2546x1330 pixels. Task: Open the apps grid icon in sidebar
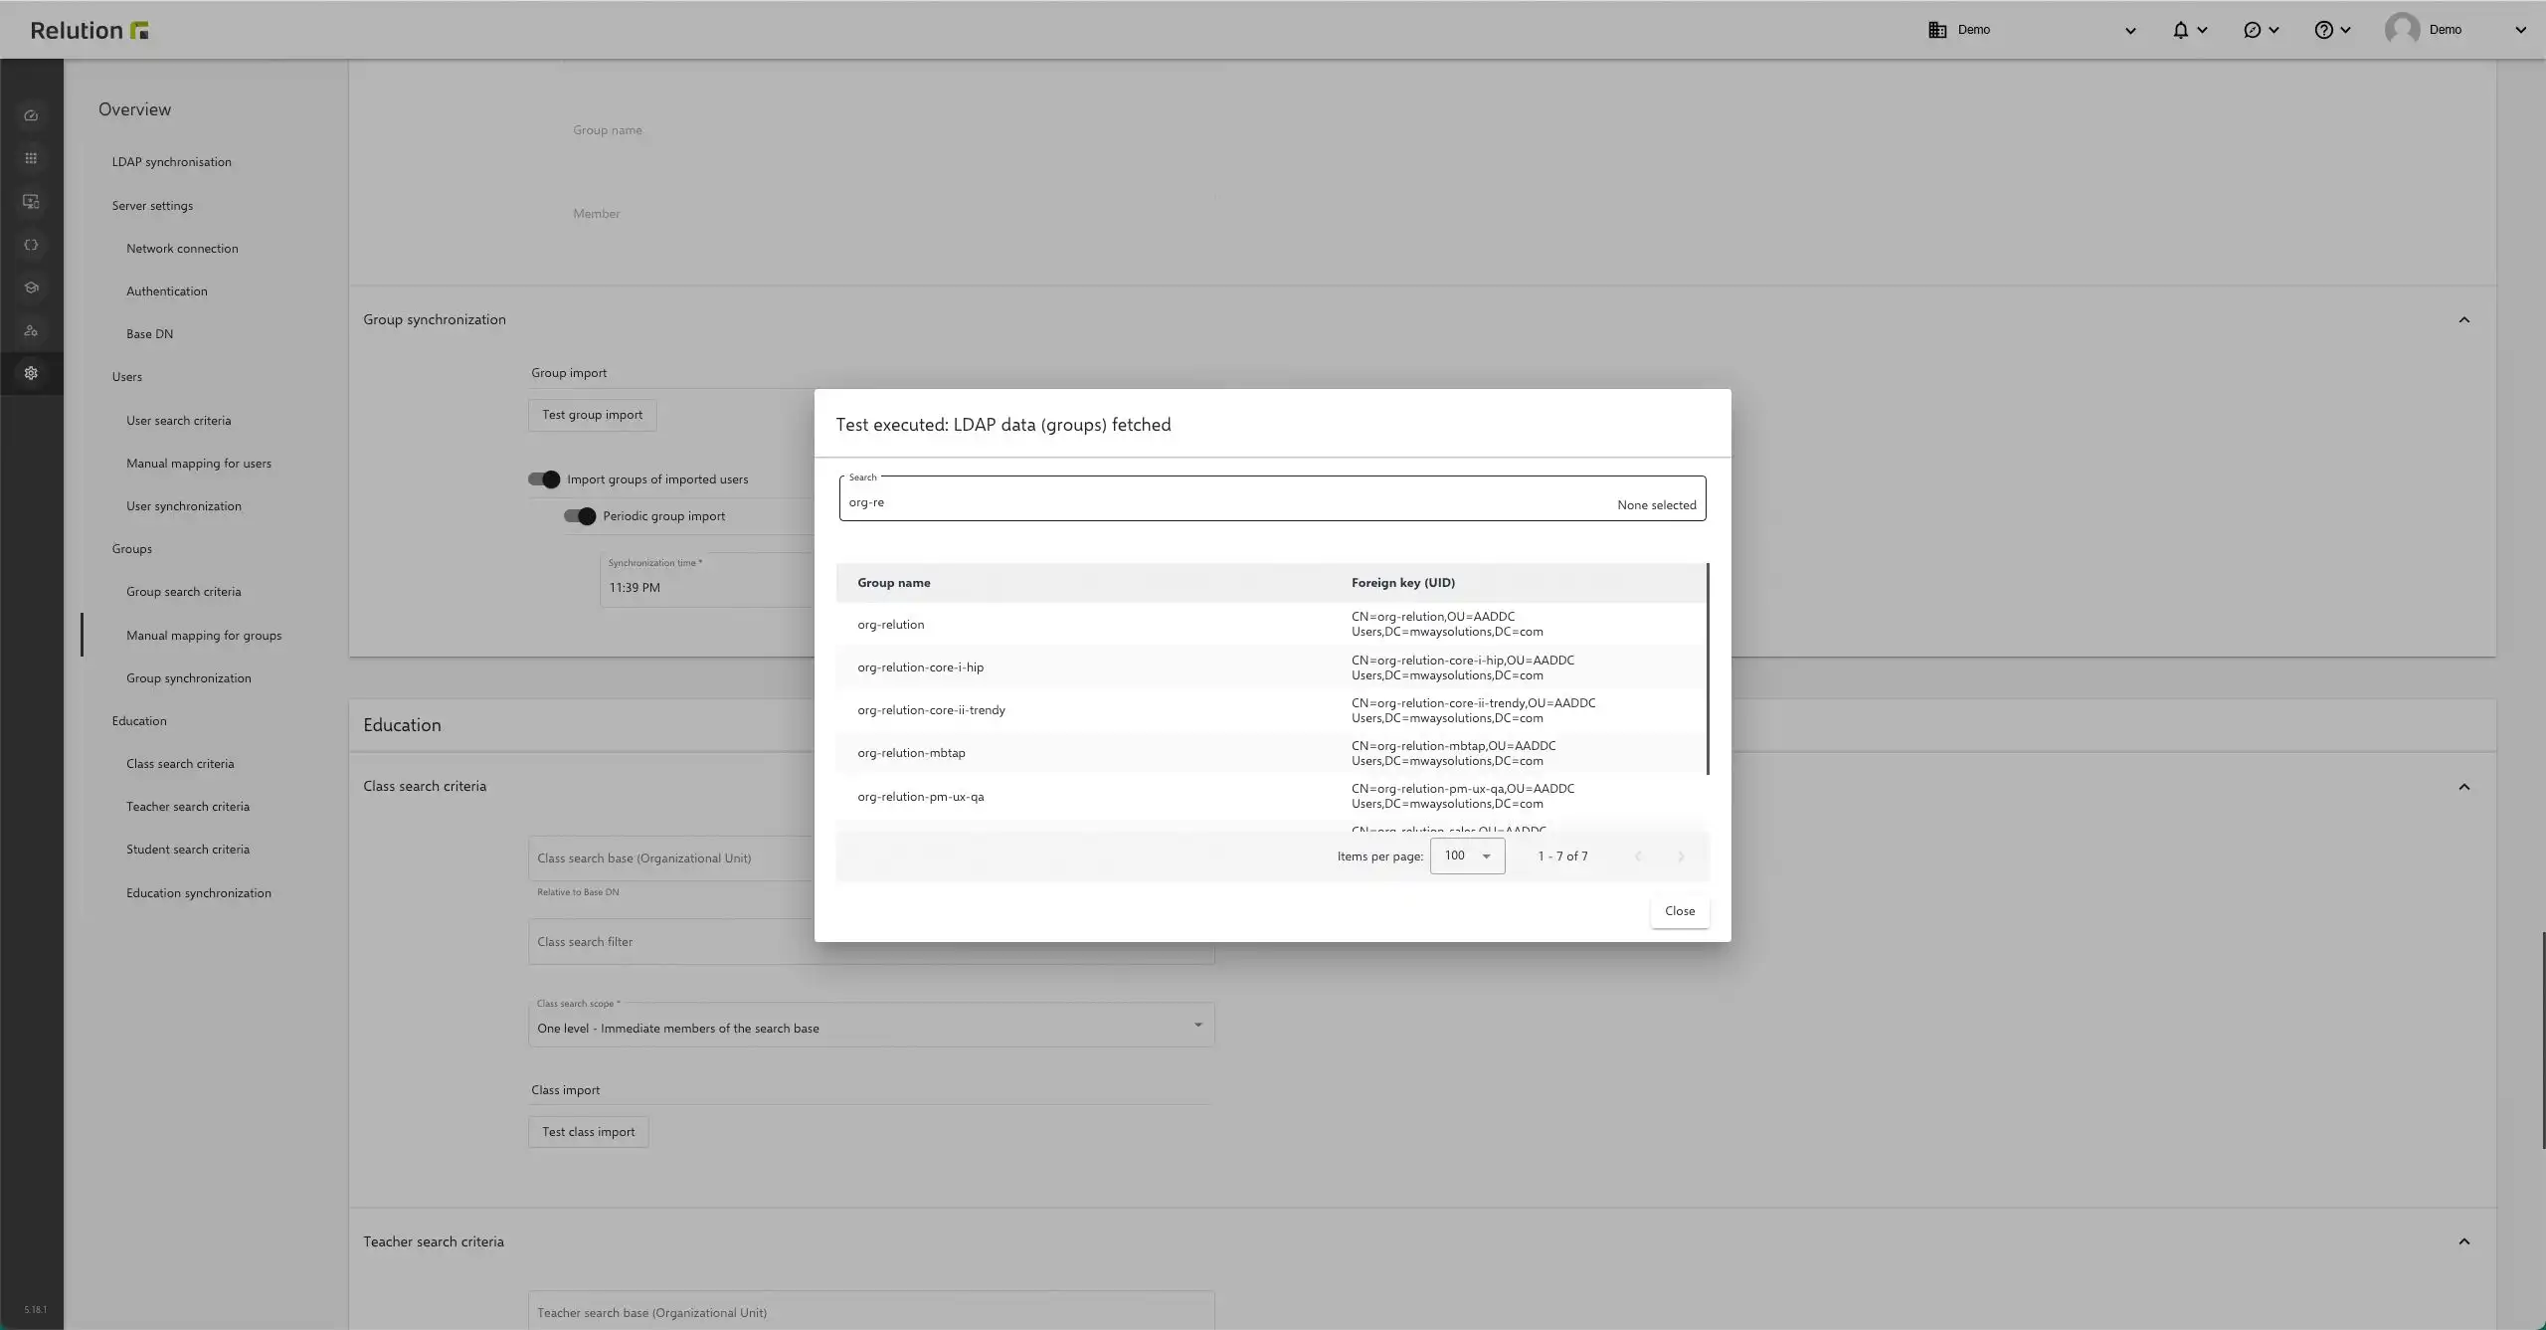tap(31, 158)
